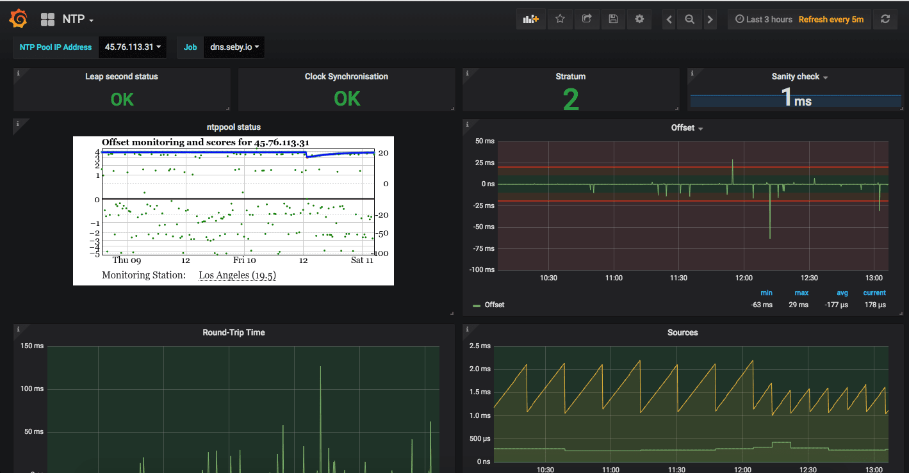
Task: Open the Offset panel title menu
Action: (687, 128)
